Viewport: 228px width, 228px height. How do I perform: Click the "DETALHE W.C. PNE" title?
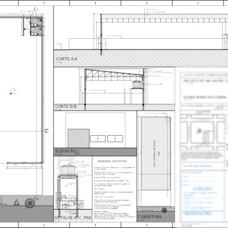73,218
